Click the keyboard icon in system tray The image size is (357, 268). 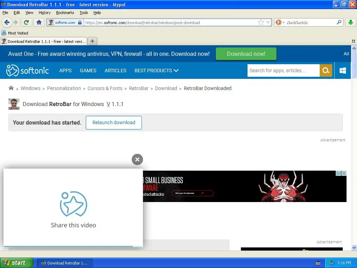[x=318, y=263]
